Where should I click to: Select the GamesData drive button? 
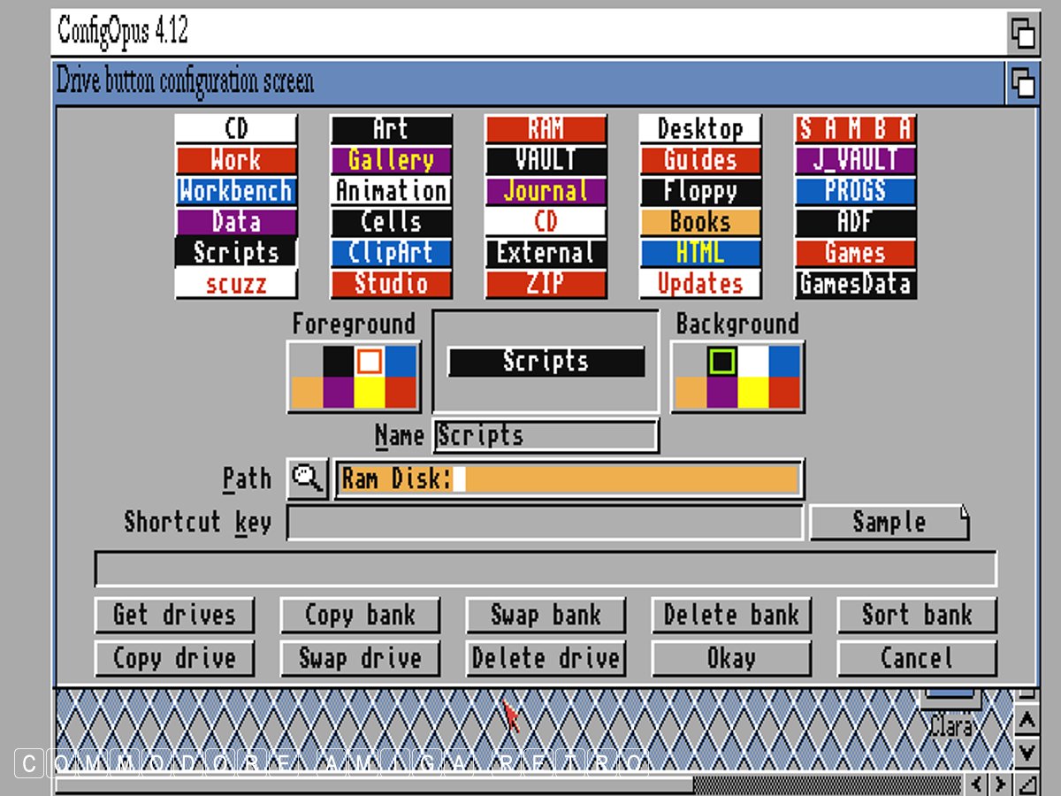click(x=854, y=284)
